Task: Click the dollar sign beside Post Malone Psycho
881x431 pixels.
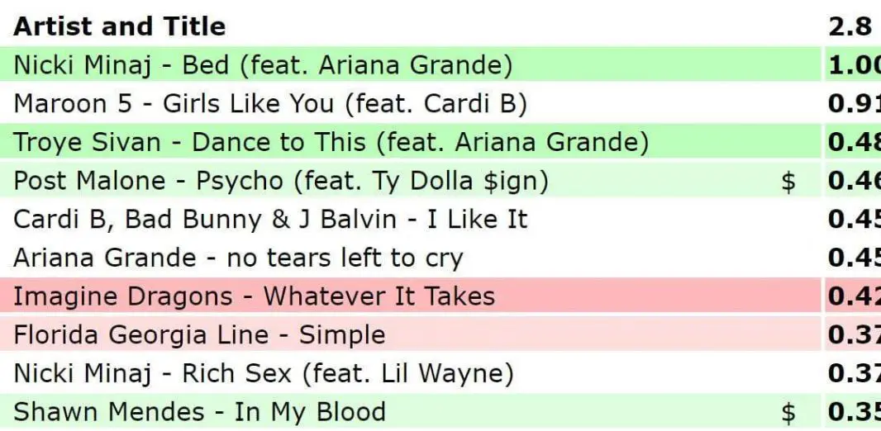Action: click(788, 181)
